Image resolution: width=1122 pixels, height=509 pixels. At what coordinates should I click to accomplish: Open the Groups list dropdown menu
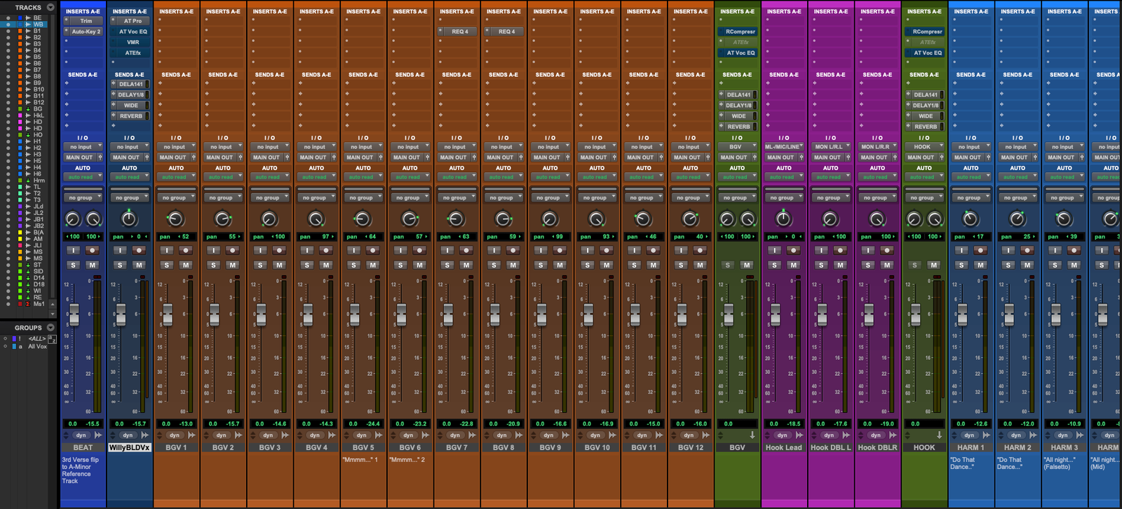[50, 328]
